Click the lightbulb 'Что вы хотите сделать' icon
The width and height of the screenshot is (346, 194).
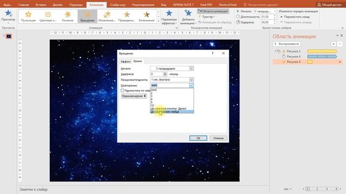coord(245,5)
